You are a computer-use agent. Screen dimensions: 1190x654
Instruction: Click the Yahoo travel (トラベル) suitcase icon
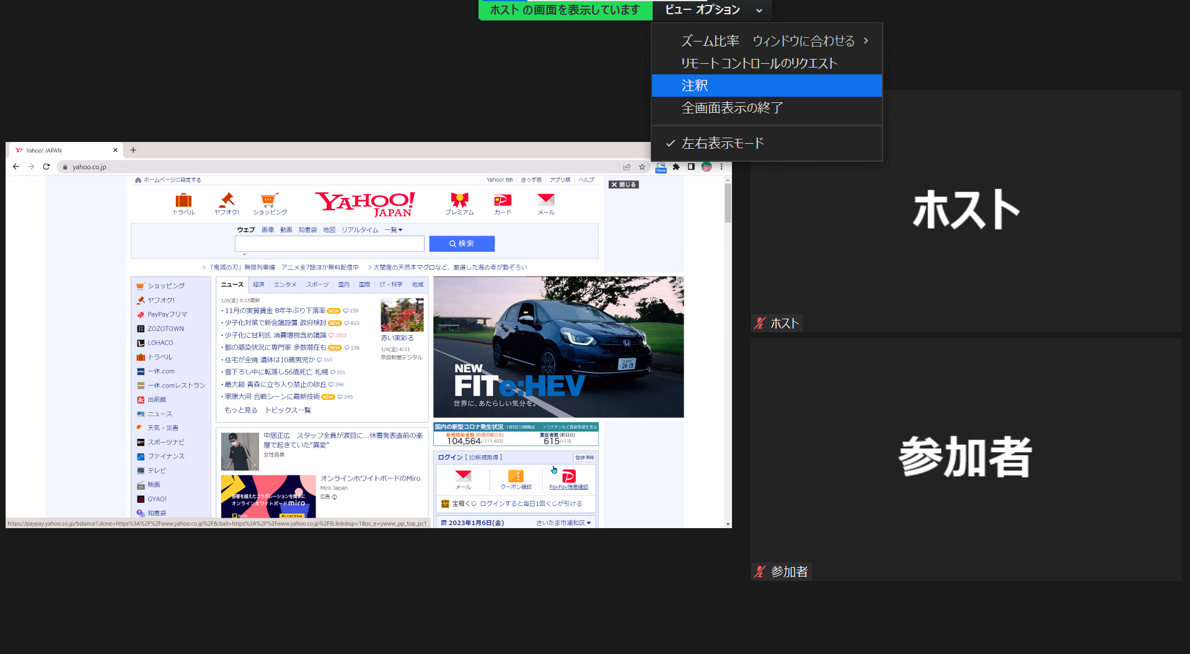tap(183, 200)
